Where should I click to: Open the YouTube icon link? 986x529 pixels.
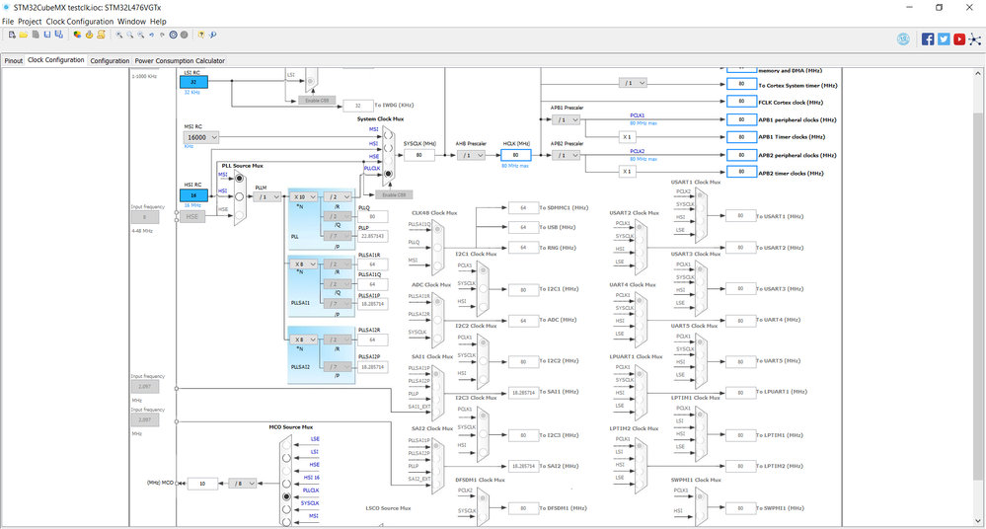[x=959, y=39]
